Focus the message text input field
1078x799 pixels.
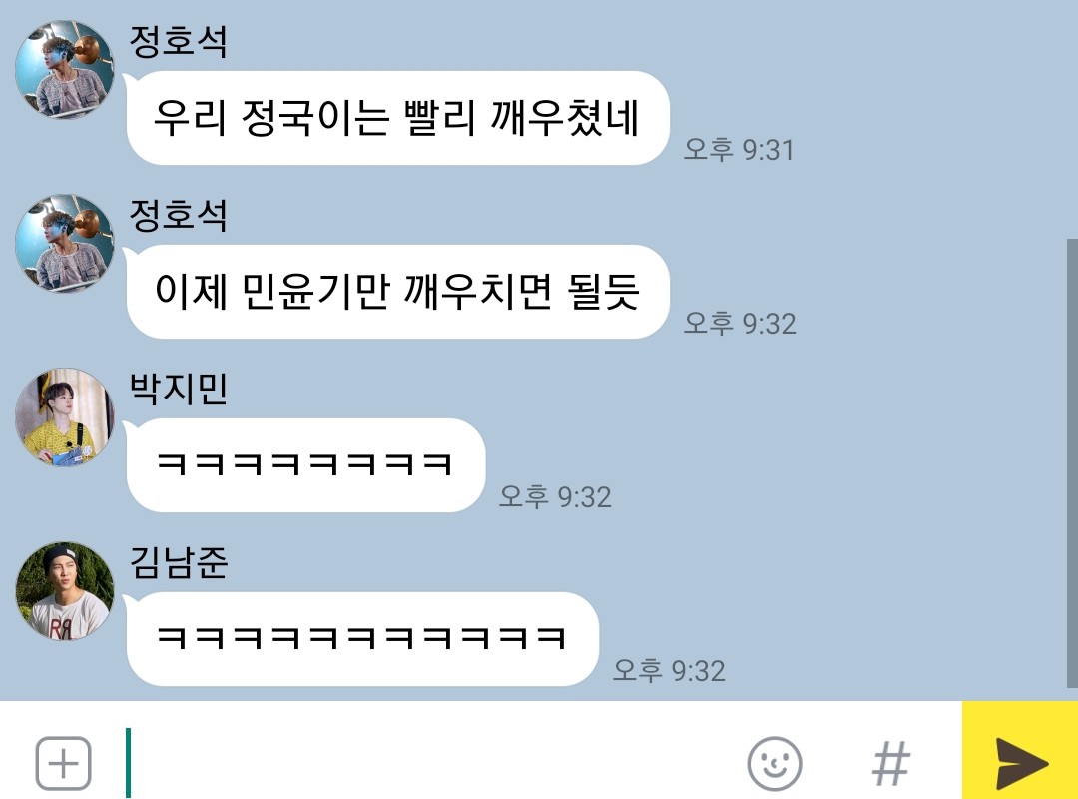tap(433, 762)
